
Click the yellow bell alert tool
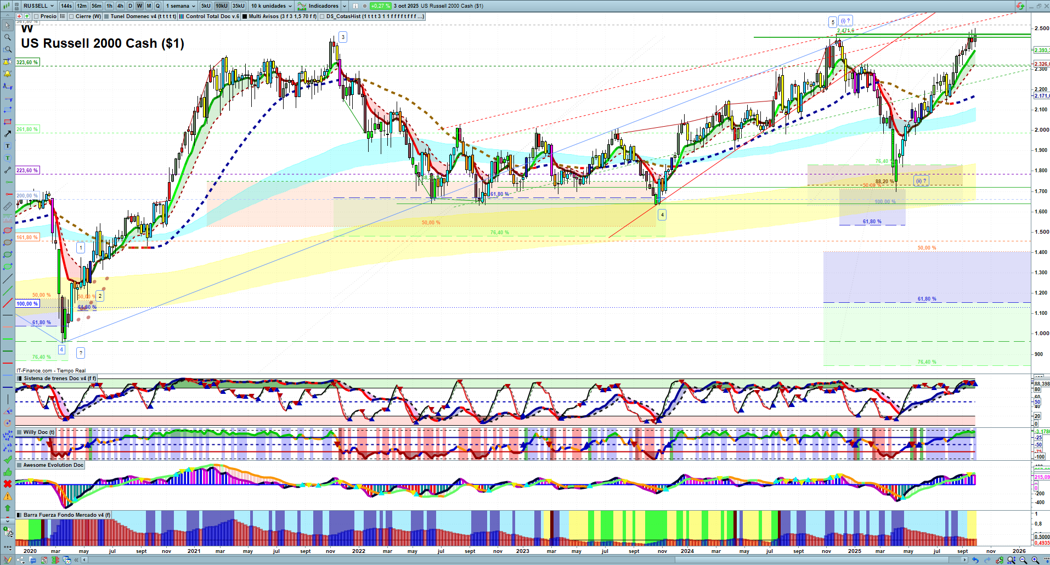point(7,74)
